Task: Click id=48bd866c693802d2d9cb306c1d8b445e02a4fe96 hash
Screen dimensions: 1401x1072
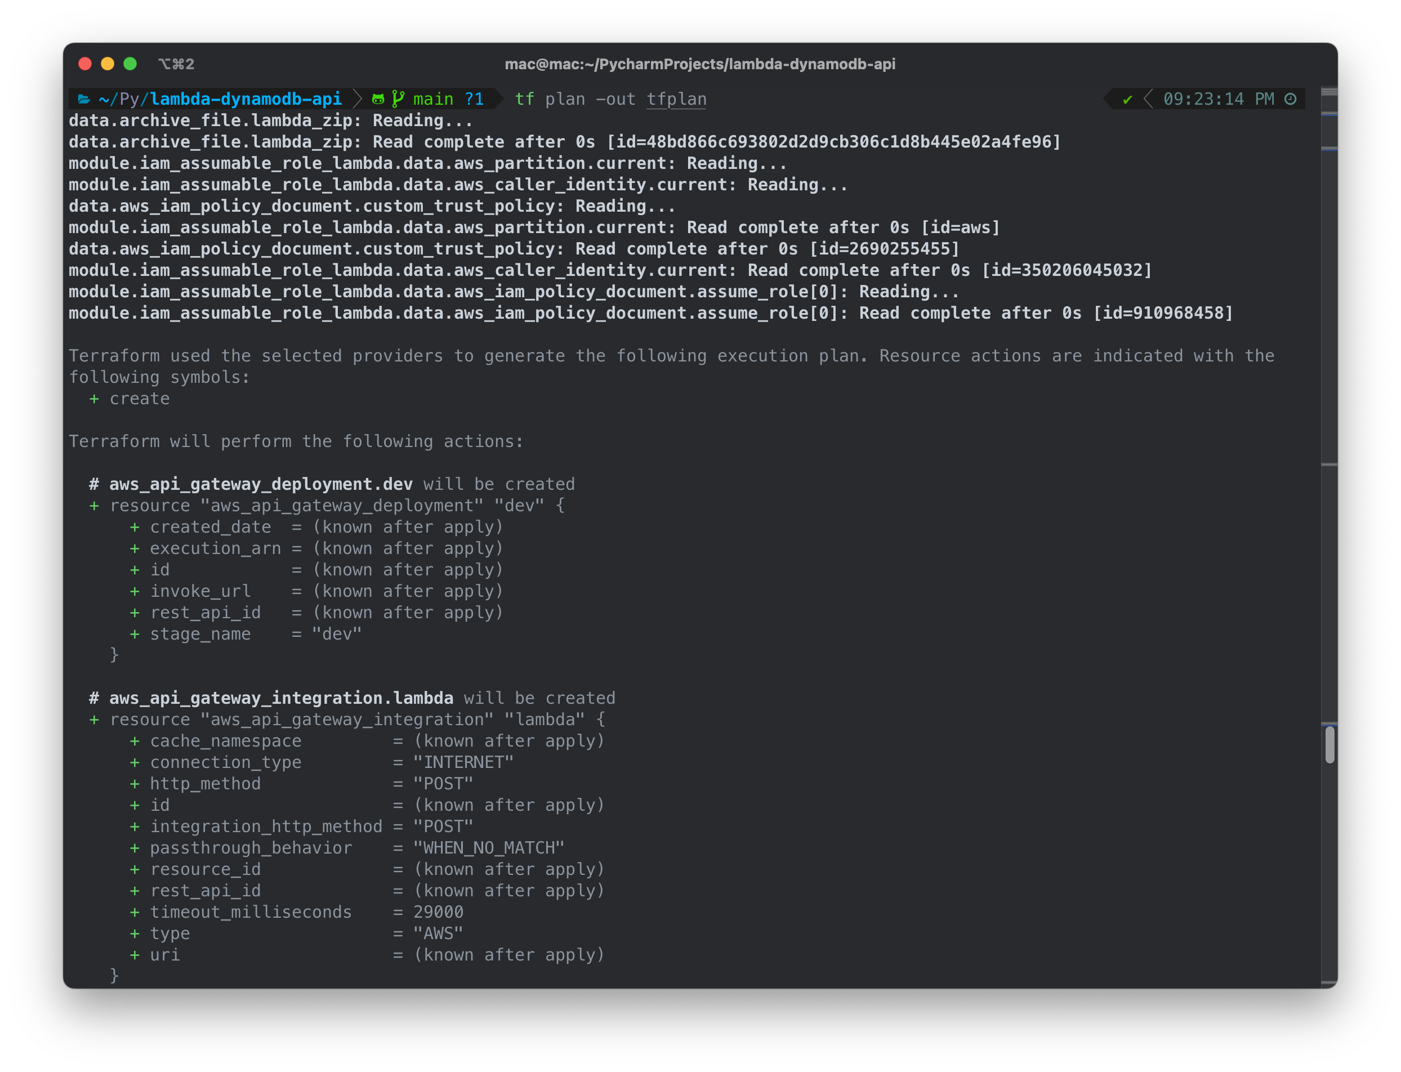Action: [833, 142]
